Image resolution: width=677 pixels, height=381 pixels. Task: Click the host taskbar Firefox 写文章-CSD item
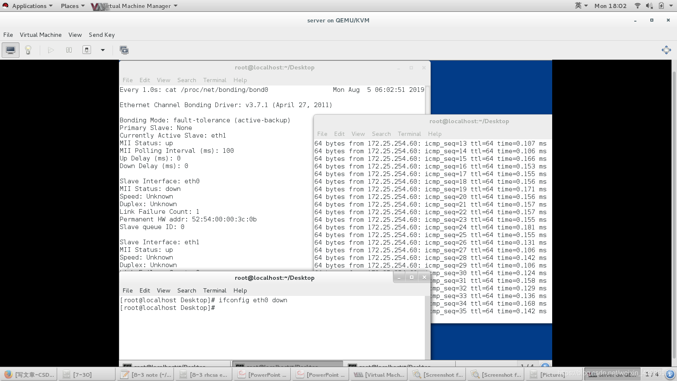29,375
